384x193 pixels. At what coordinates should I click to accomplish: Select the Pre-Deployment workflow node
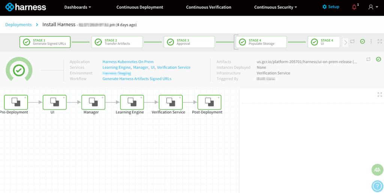(x=16, y=102)
